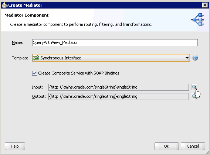Click the Create Mediator title bar icon
The image size is (210, 155).
4,5
